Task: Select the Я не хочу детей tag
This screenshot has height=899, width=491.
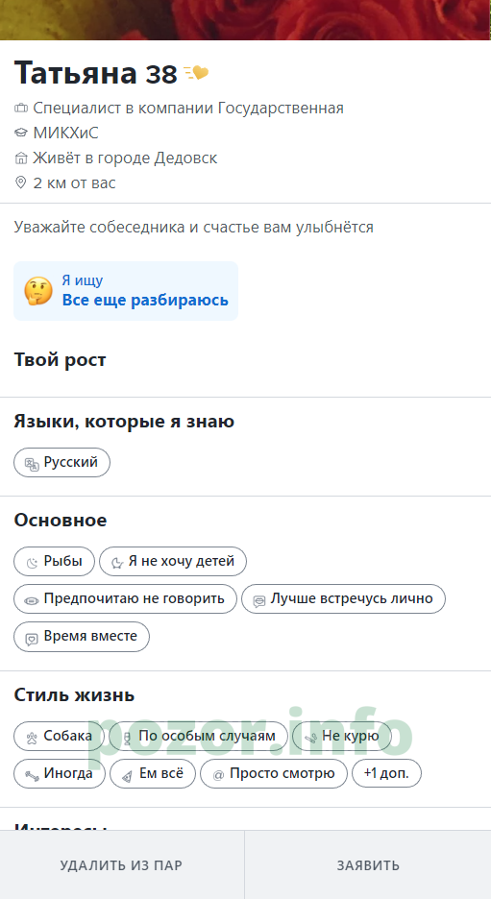Action: click(x=173, y=561)
